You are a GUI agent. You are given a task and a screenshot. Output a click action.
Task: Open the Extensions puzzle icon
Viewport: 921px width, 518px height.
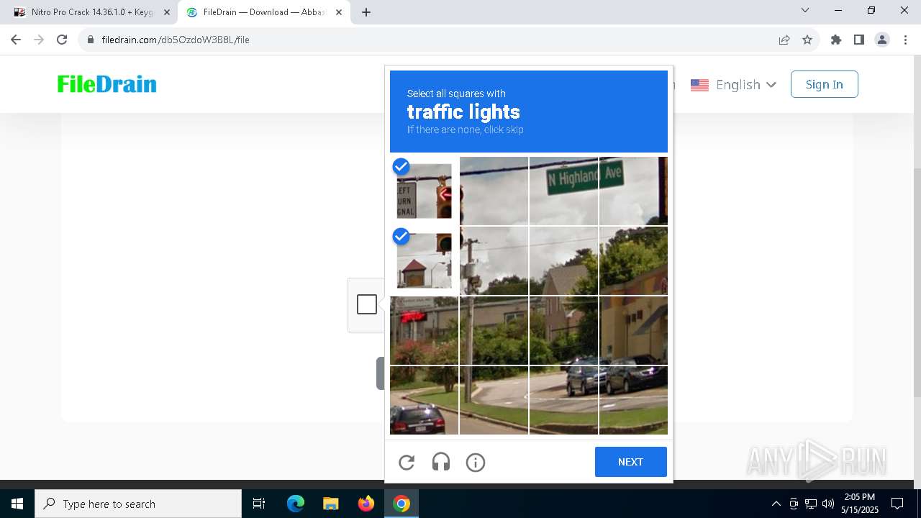tap(836, 40)
